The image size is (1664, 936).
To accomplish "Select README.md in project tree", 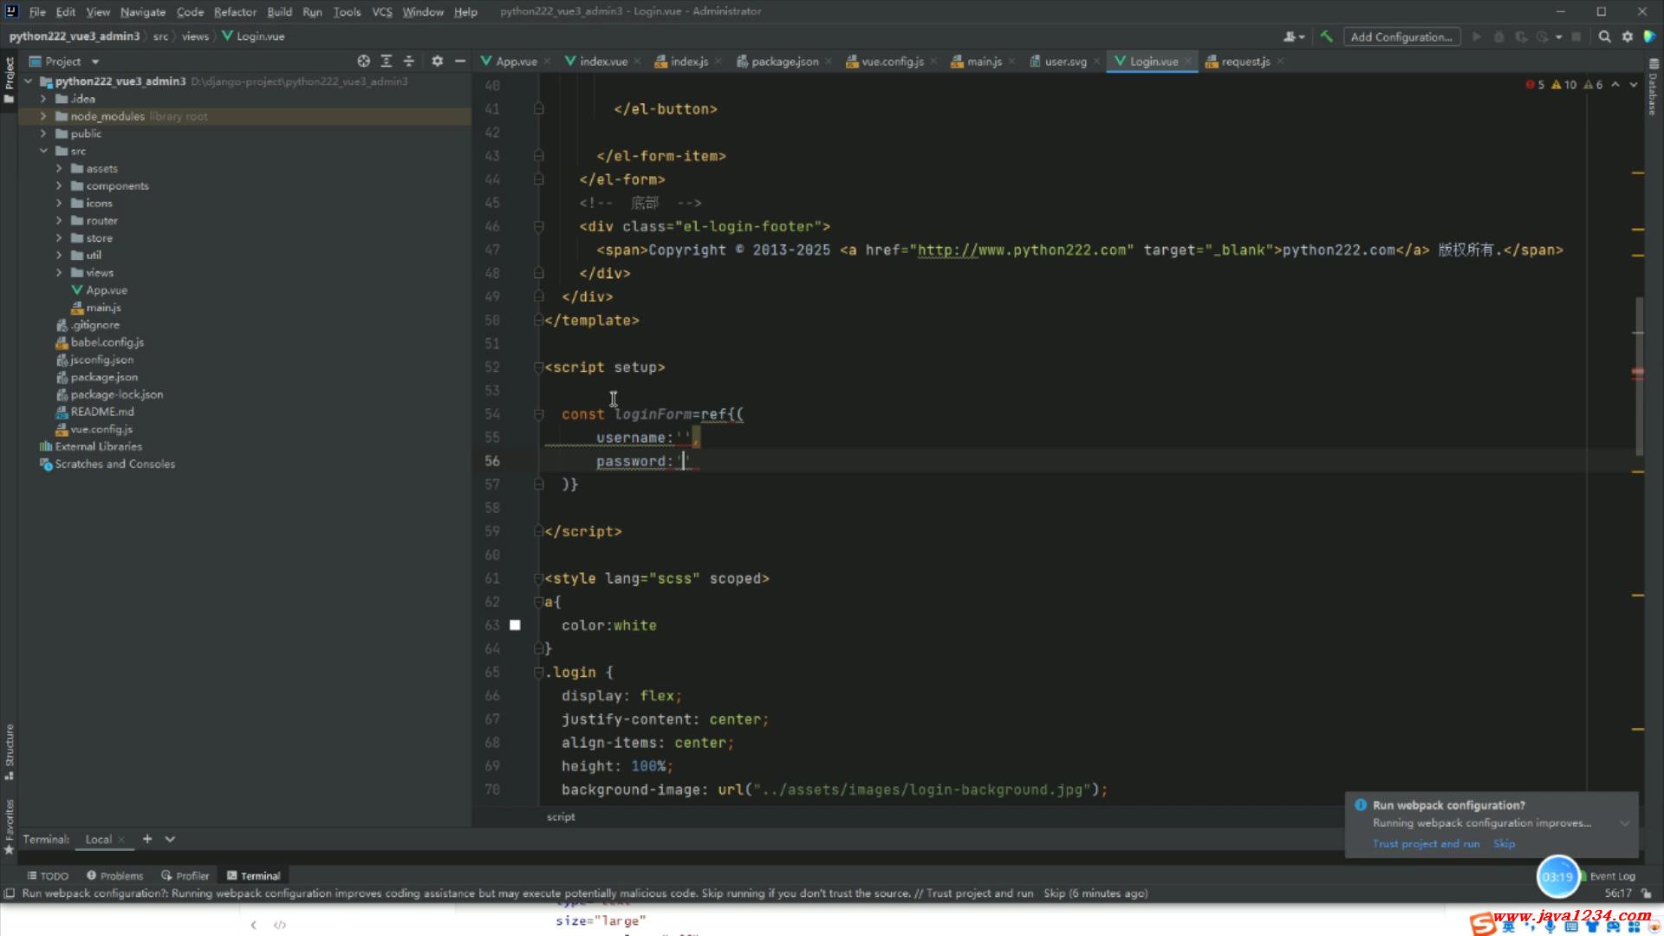I will coord(102,412).
